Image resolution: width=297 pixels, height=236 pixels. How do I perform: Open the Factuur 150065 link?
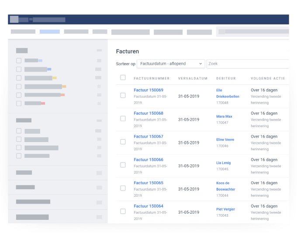[x=148, y=183]
